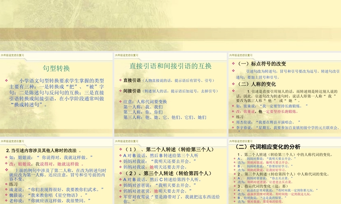Select the paragraph starting 小学语文句型转换要求
This screenshot has height=204, width=341.
pyautogui.click(x=57, y=92)
